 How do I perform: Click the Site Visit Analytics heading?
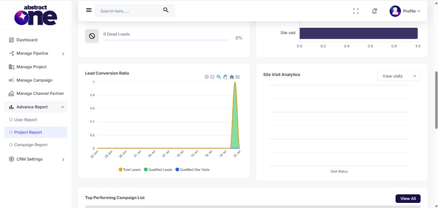click(x=281, y=74)
